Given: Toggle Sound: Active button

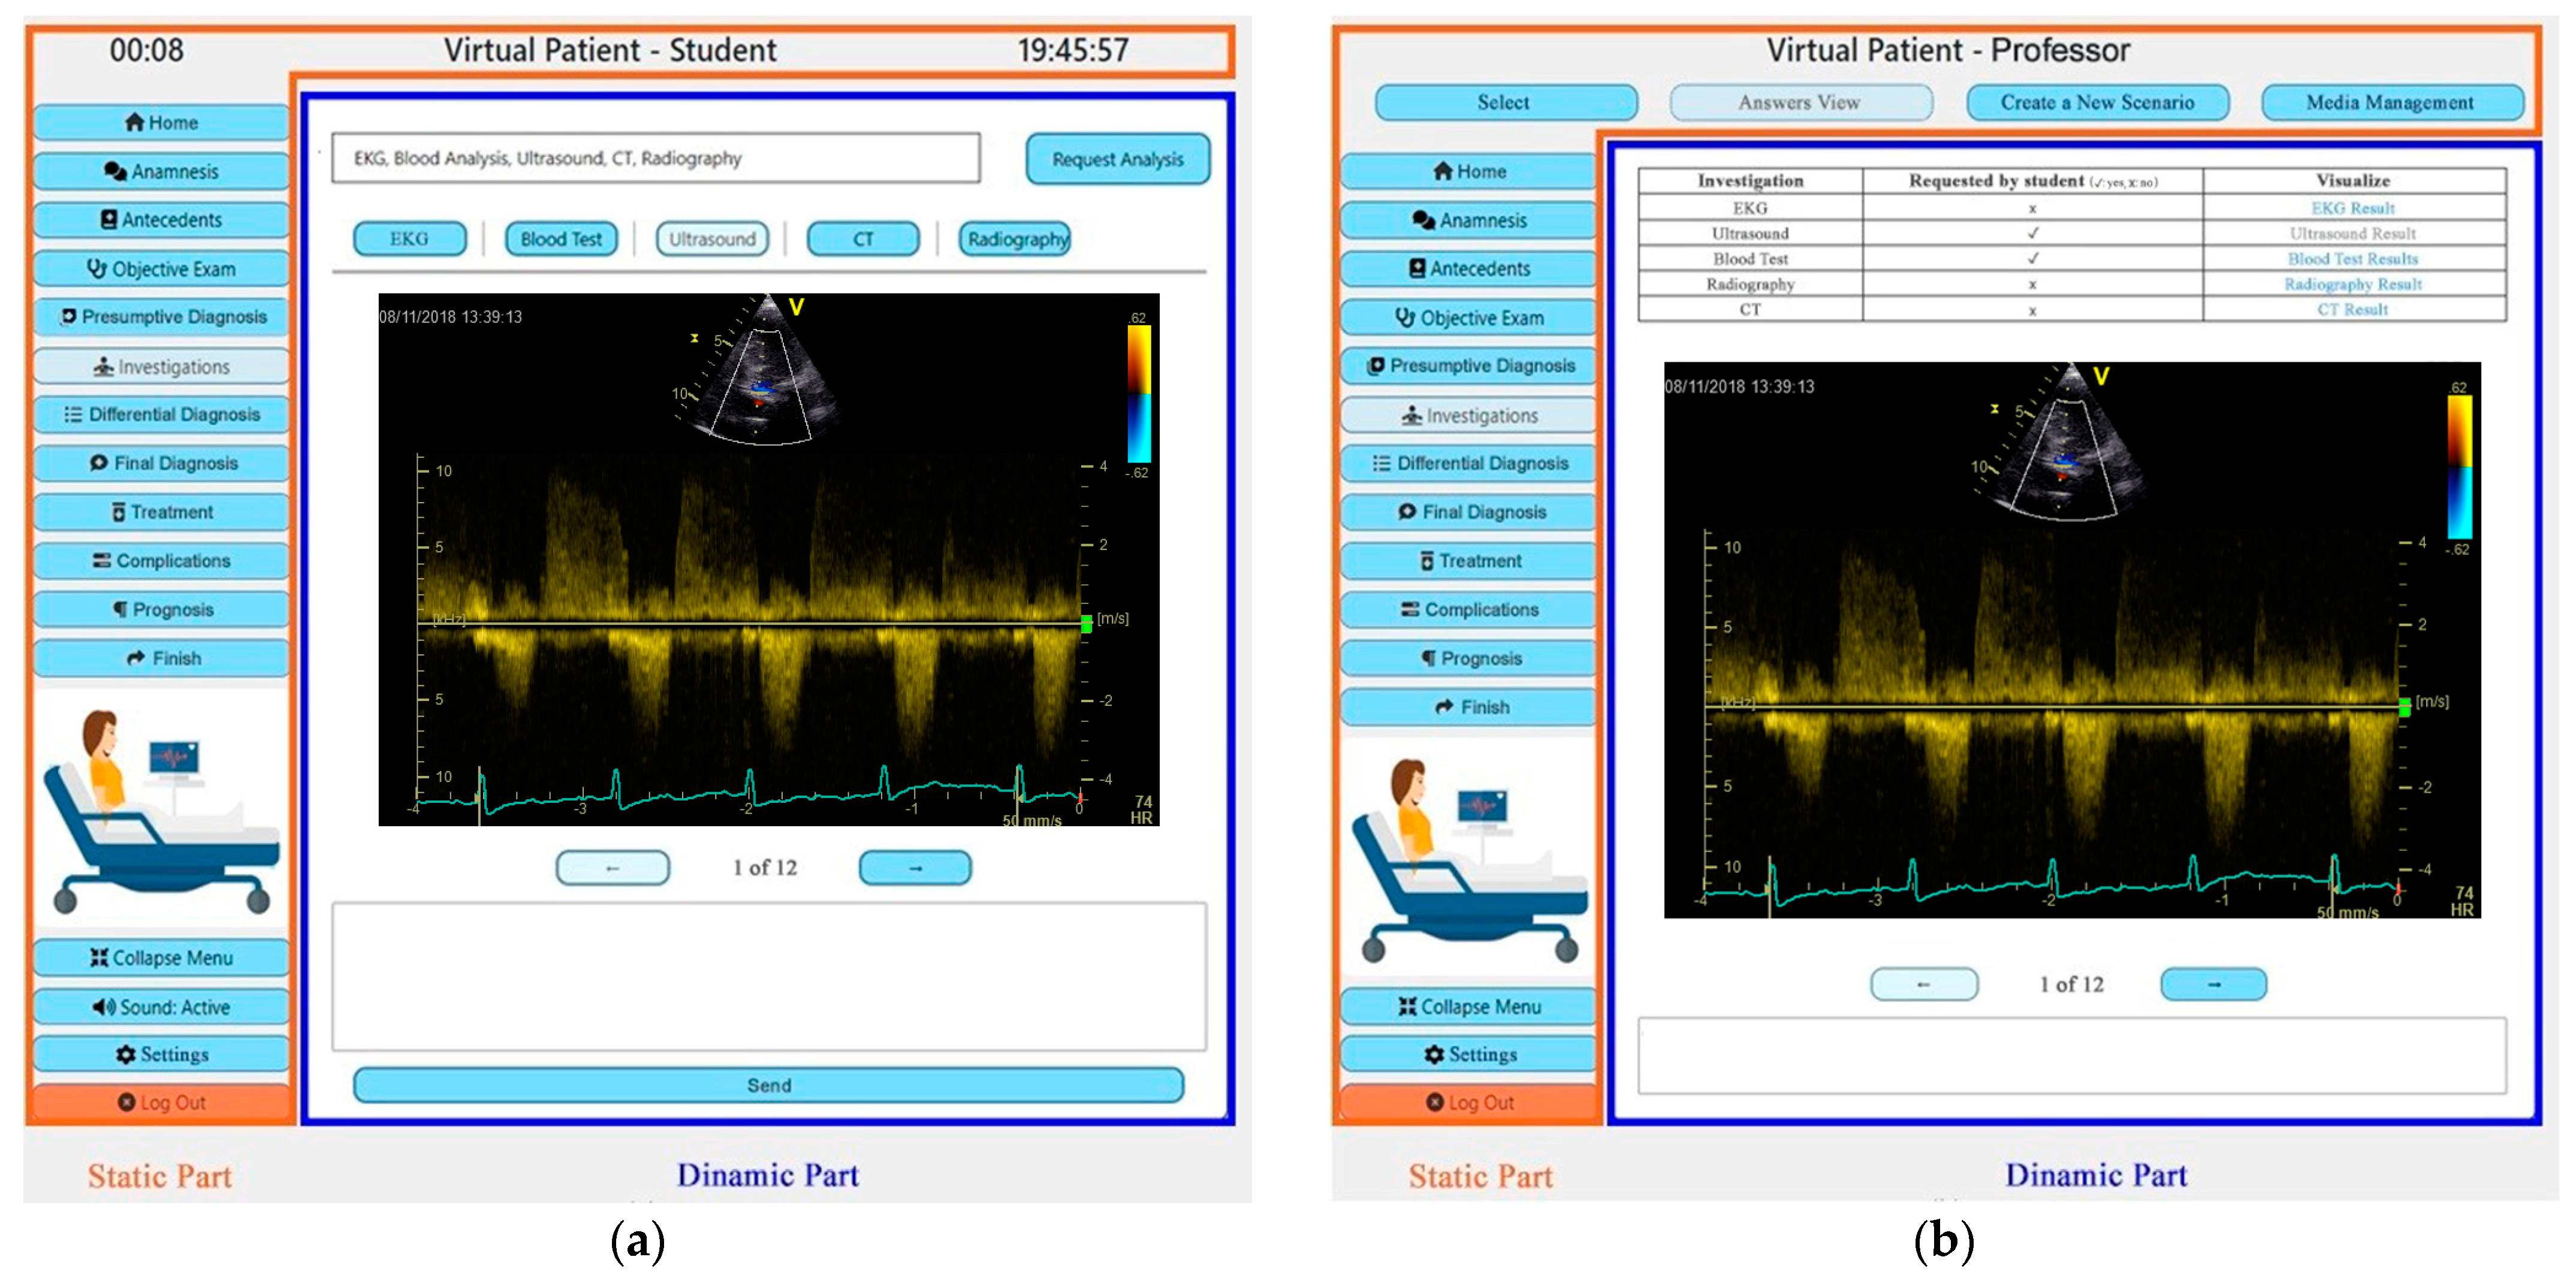Looking at the screenshot, I should point(161,1007).
